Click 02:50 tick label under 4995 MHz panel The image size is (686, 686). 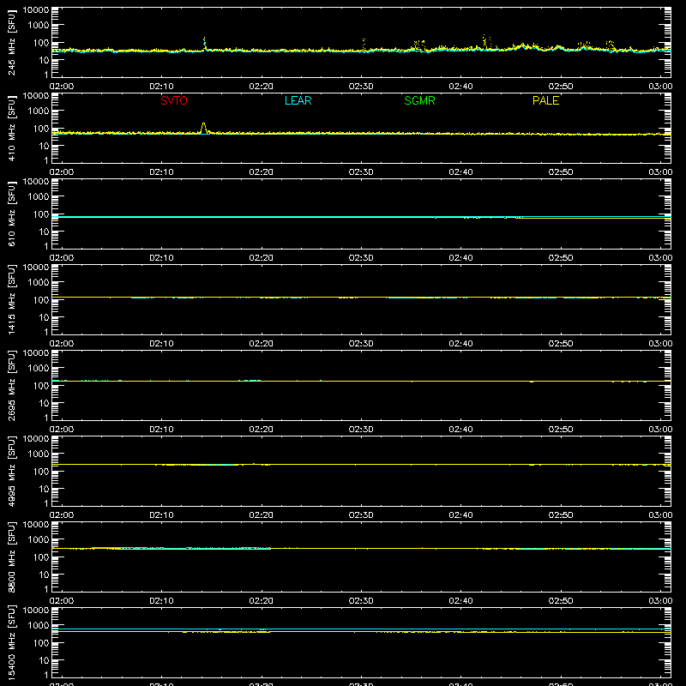tap(561, 515)
